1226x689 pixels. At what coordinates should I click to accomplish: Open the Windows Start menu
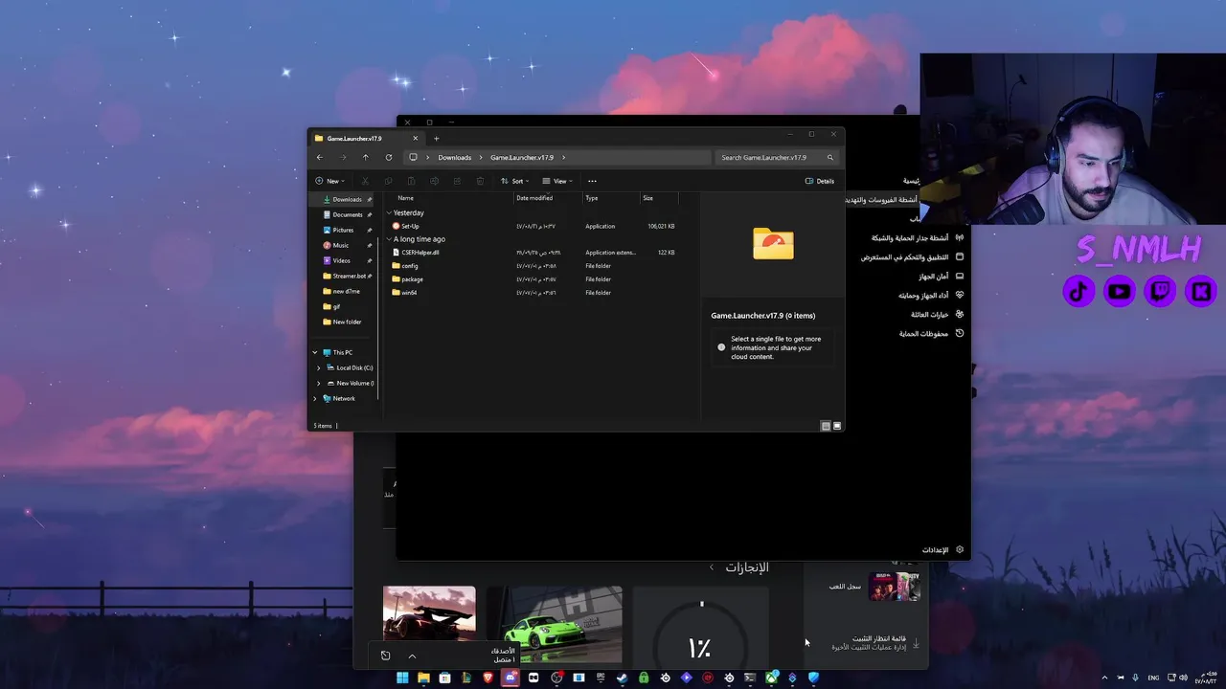tap(402, 678)
